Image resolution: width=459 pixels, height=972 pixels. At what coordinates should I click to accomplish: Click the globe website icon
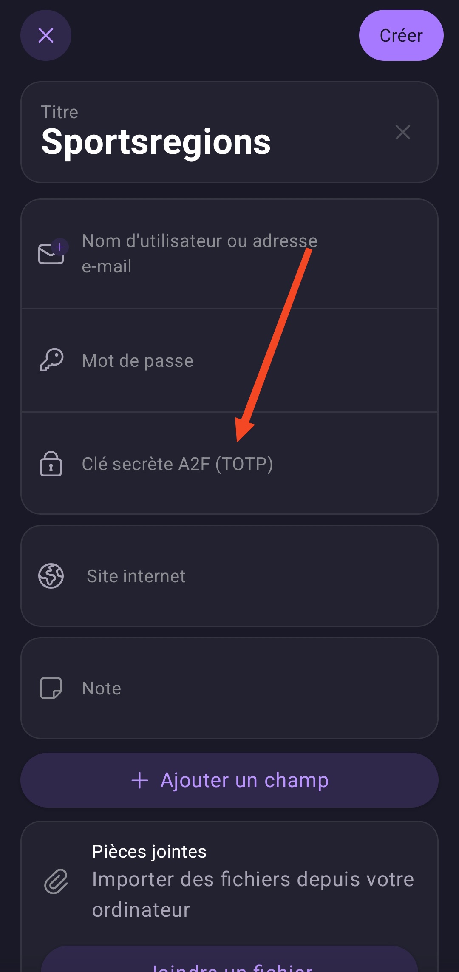[x=51, y=576]
